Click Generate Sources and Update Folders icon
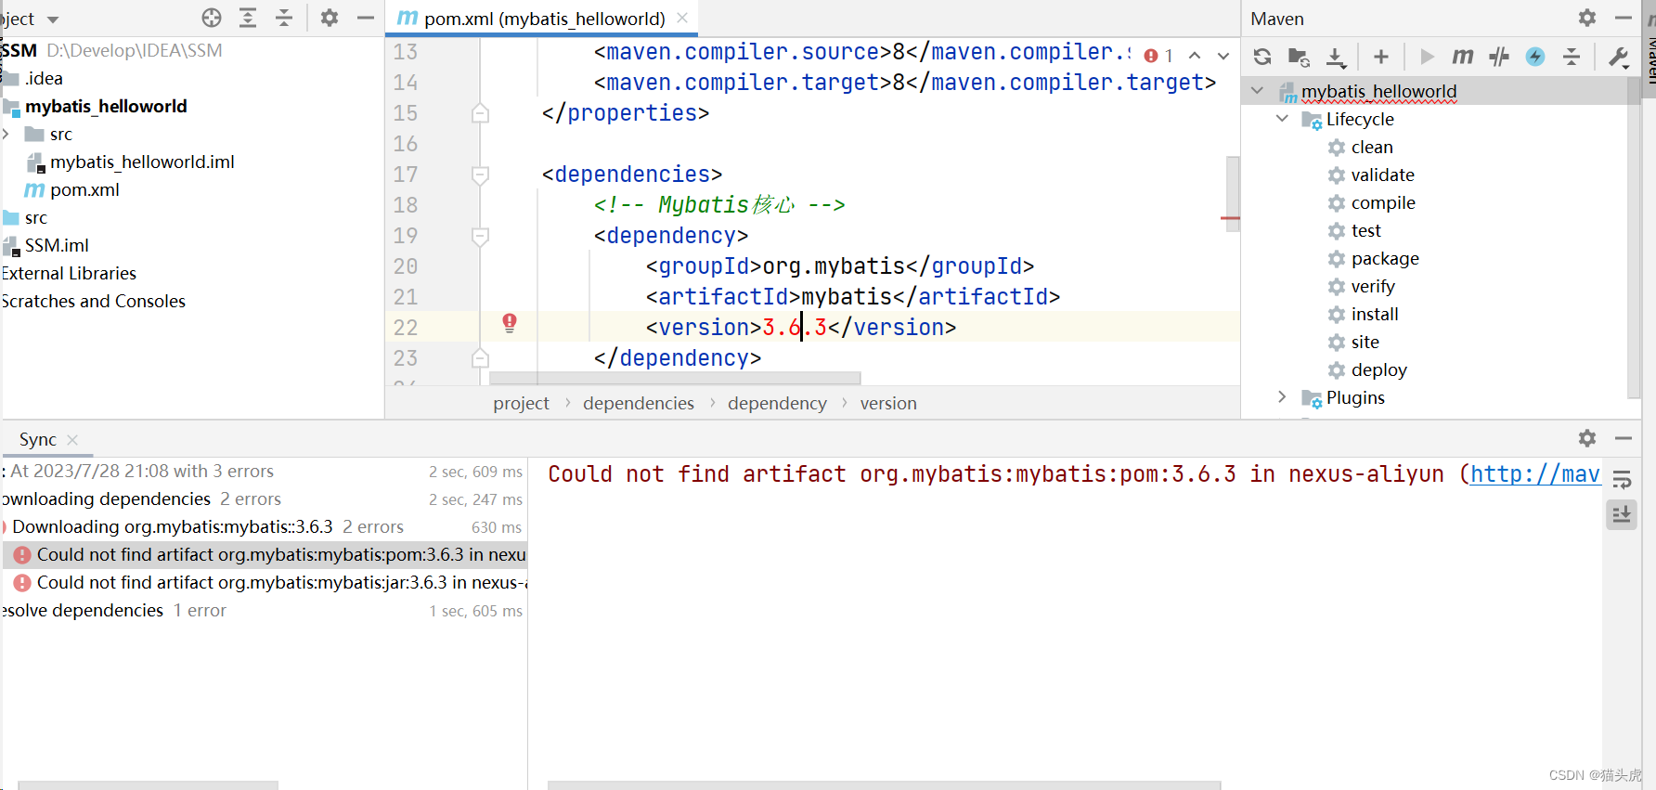Screen dimensions: 1656x790 click(1300, 57)
